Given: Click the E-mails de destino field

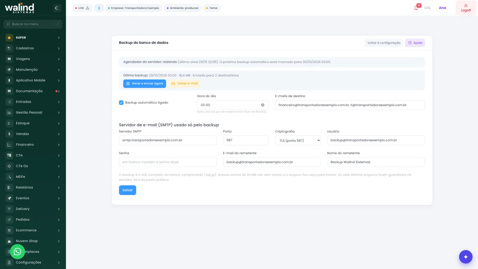Looking at the screenshot, I should pos(350,105).
